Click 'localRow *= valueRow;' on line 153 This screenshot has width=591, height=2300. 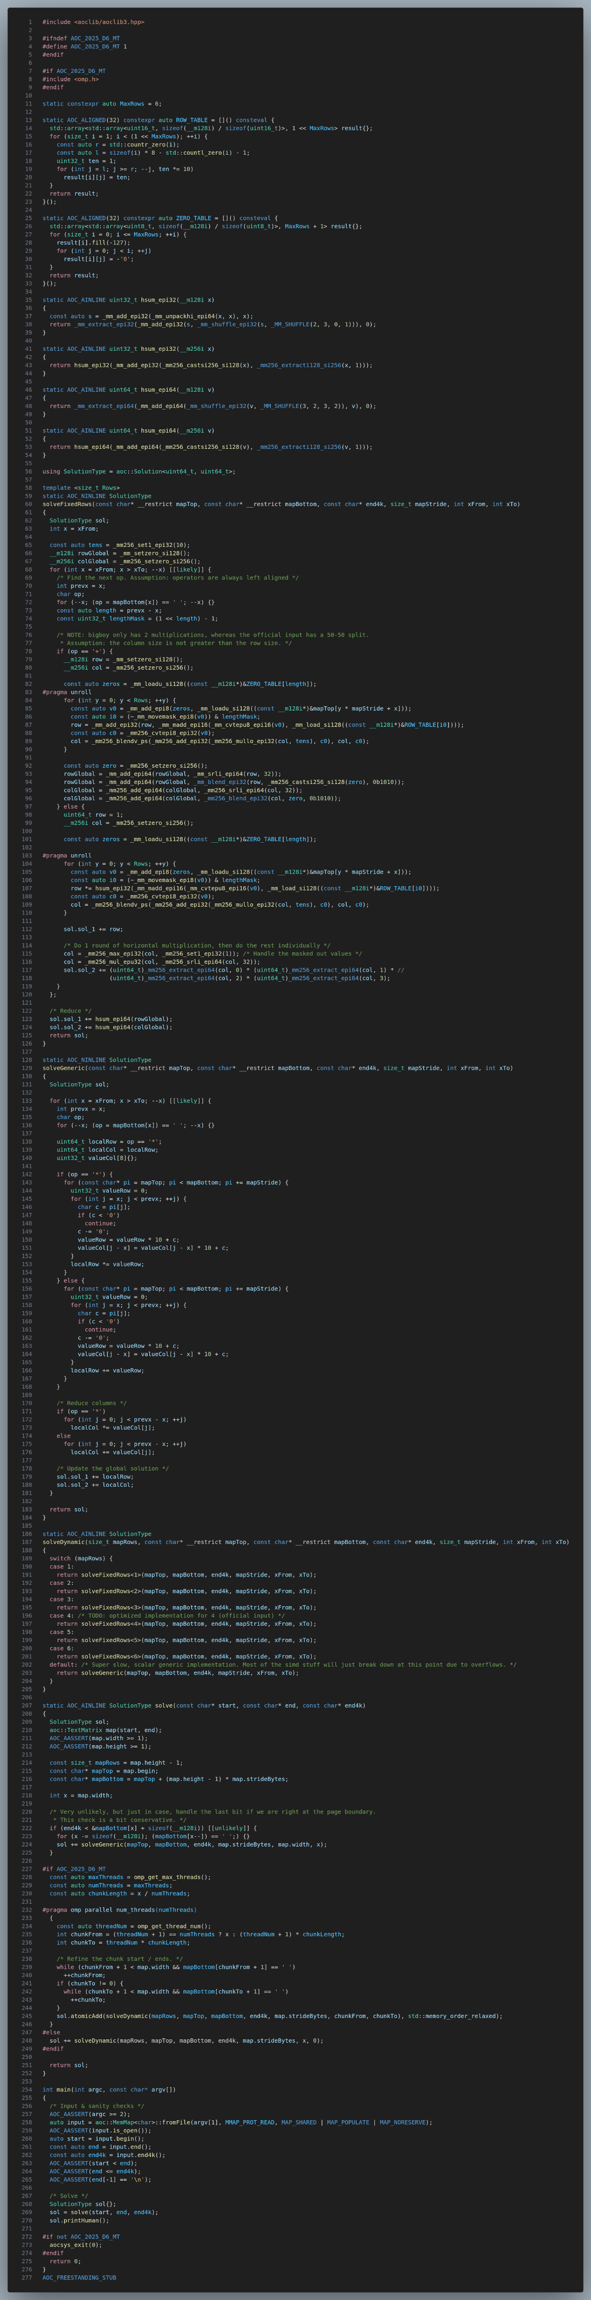click(107, 1265)
